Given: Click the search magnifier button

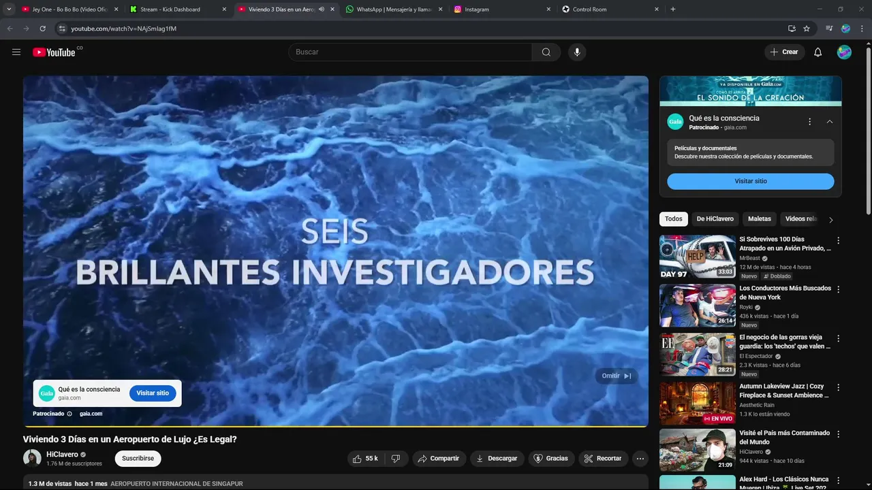Looking at the screenshot, I should (546, 52).
